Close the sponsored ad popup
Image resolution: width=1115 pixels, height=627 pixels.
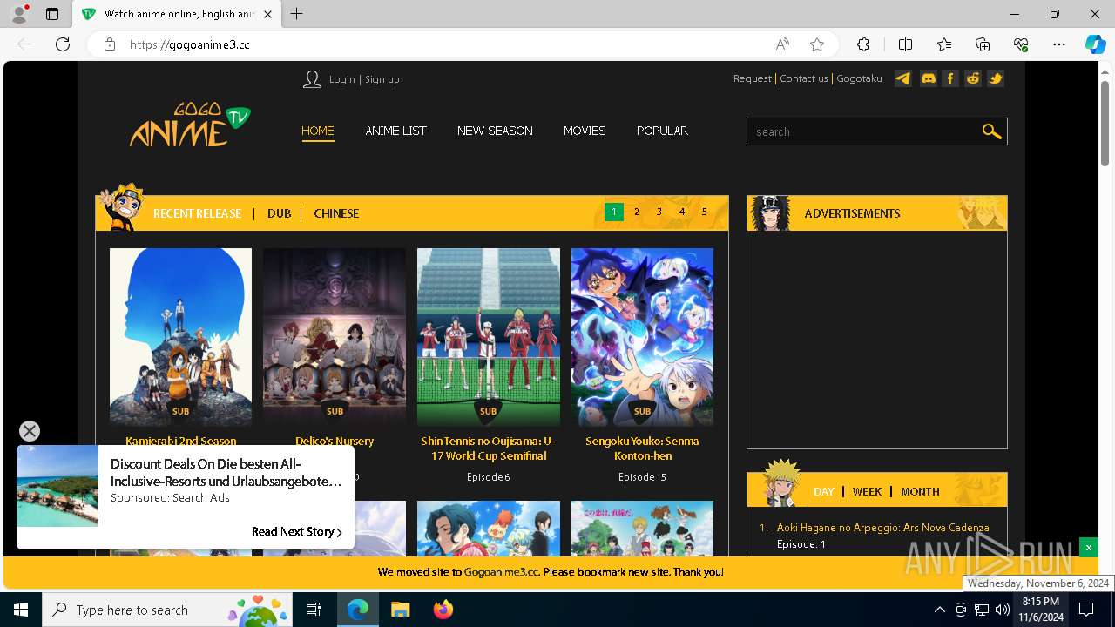click(30, 431)
